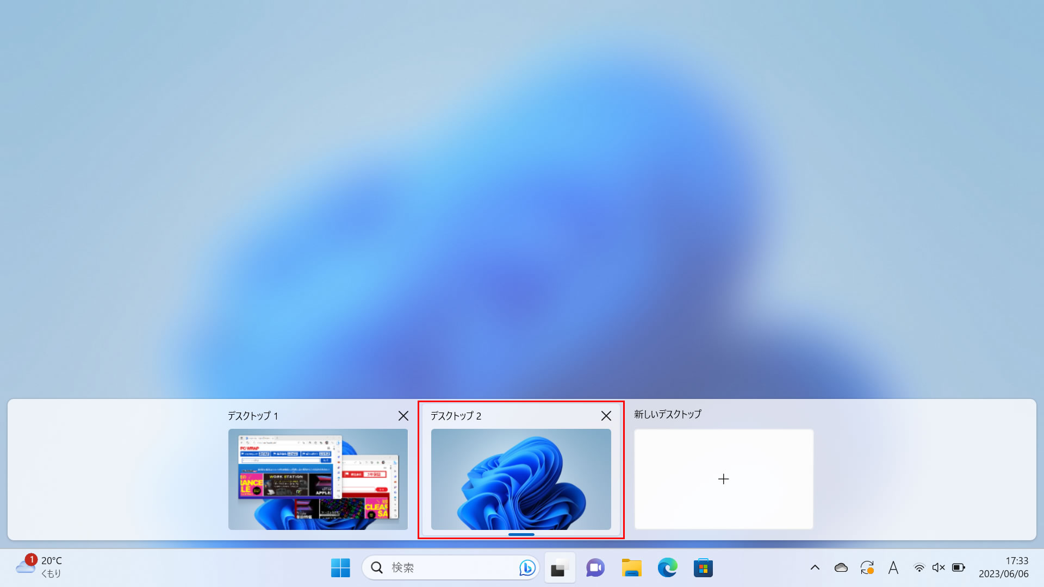Launch File Explorer from the taskbar
The width and height of the screenshot is (1044, 587).
(x=631, y=568)
